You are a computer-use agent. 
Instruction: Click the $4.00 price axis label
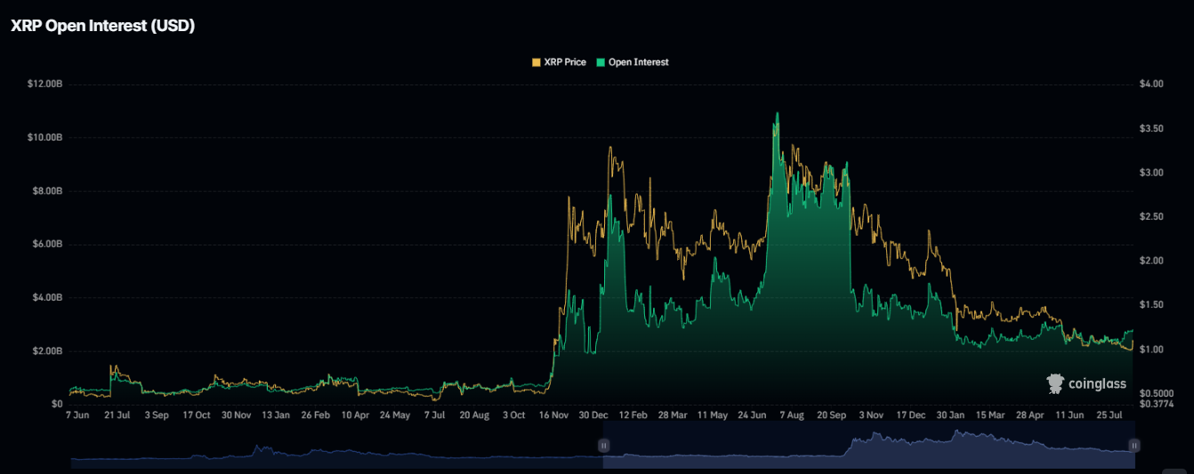(x=1151, y=84)
